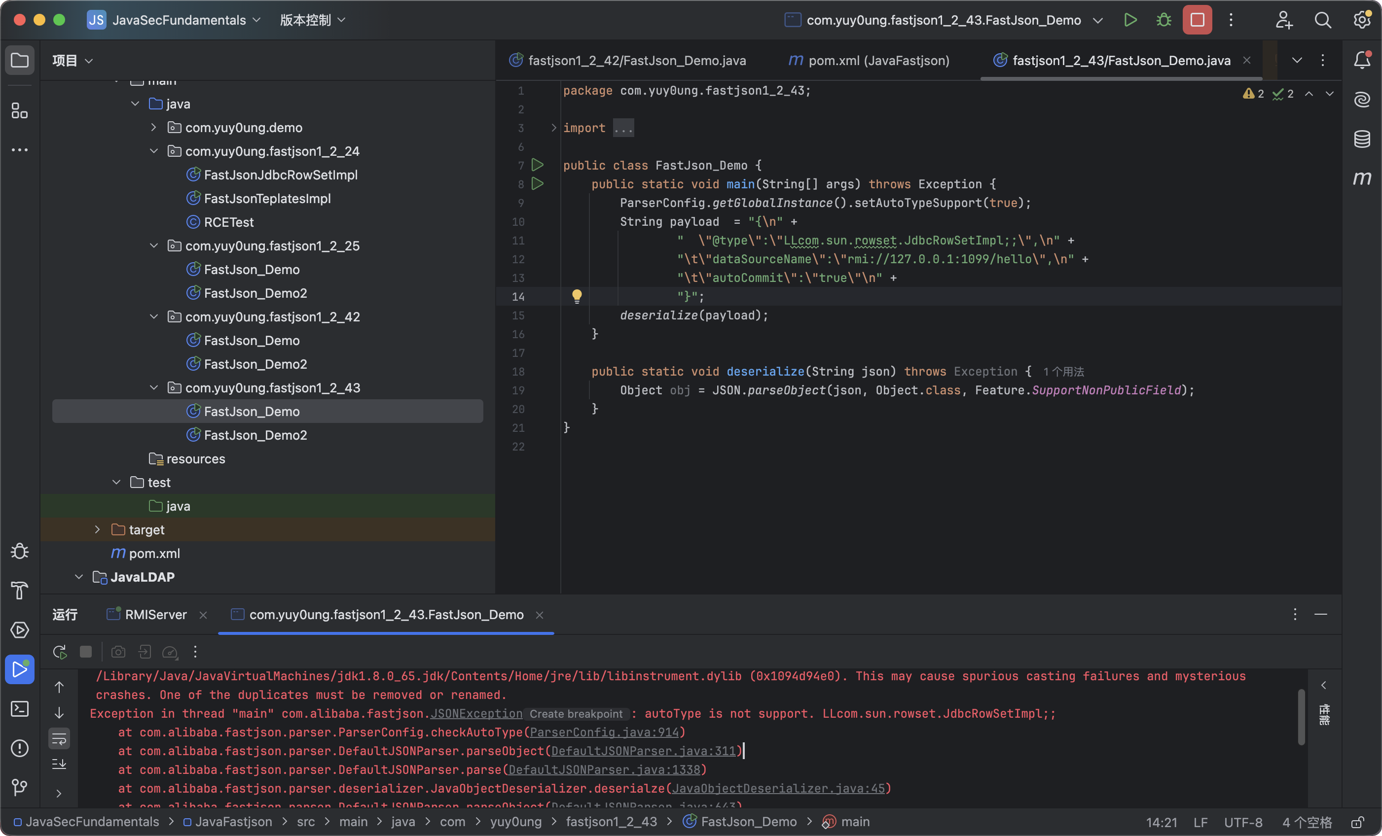Open the run configuration dropdown
The image size is (1382, 836).
(1097, 20)
